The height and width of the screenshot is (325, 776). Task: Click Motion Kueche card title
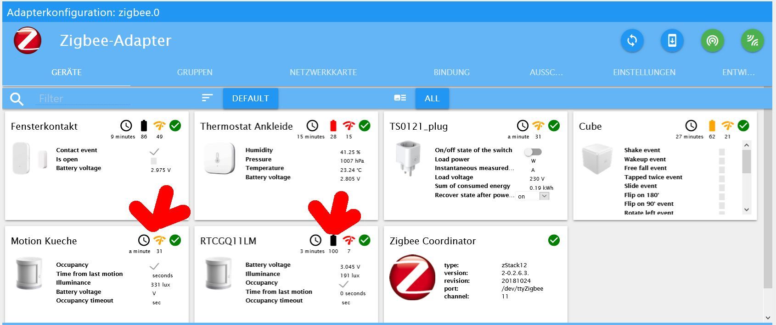(44, 241)
